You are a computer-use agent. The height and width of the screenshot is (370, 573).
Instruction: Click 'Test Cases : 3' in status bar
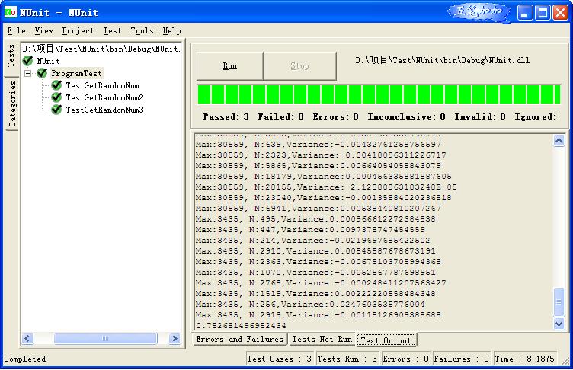pos(279,359)
